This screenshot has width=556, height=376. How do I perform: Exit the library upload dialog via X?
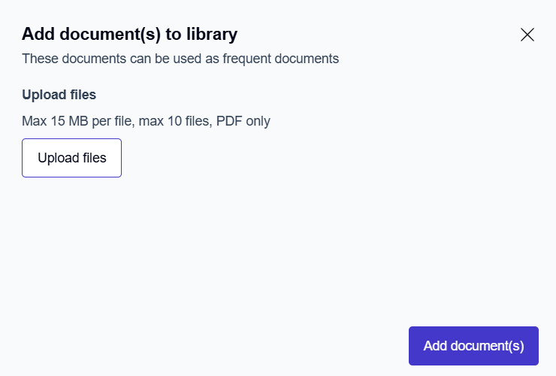[527, 35]
